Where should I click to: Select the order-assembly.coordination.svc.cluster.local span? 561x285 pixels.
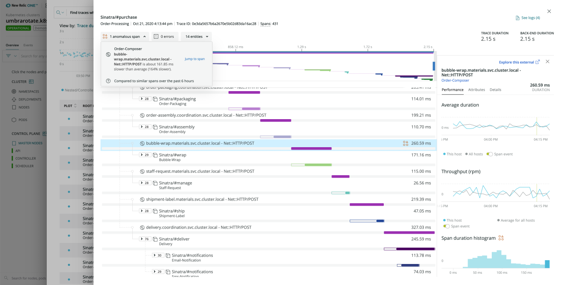(206, 115)
